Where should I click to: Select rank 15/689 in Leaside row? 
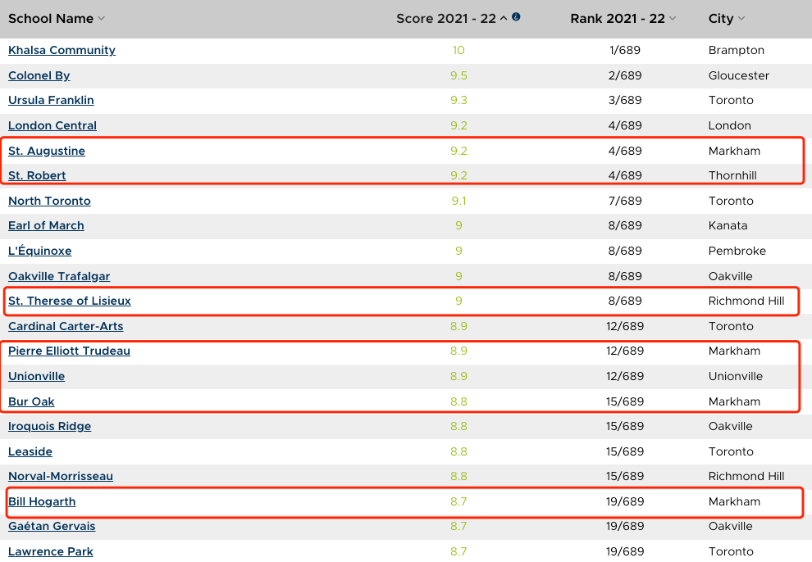(x=624, y=452)
